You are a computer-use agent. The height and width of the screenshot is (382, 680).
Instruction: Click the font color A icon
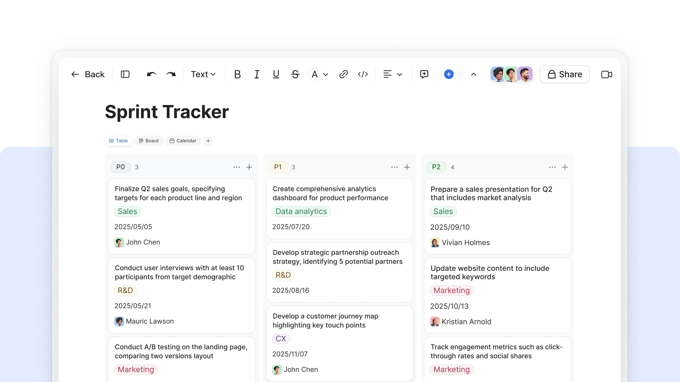click(x=314, y=74)
